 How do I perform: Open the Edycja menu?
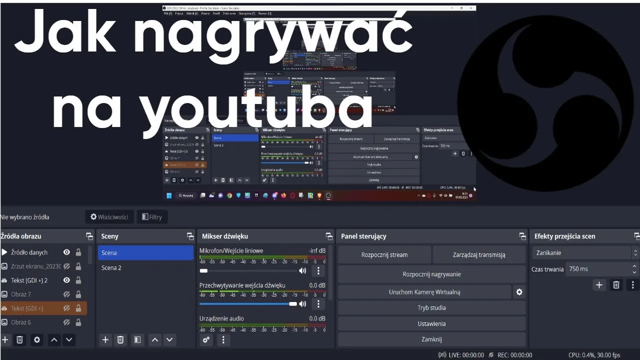click(x=179, y=13)
